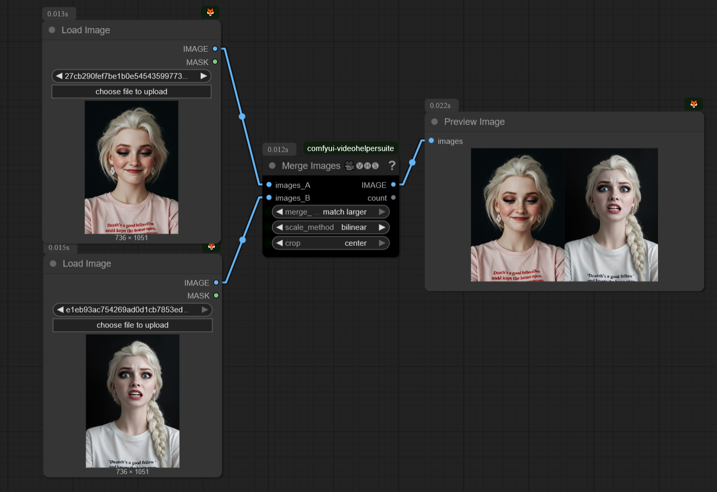717x492 pixels.
Task: Click the Merge Images IMAGE output dot
Action: 393,184
